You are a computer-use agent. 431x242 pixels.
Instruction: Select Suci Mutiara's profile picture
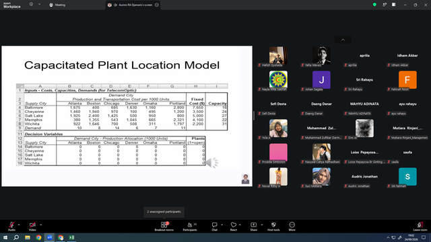point(321,176)
